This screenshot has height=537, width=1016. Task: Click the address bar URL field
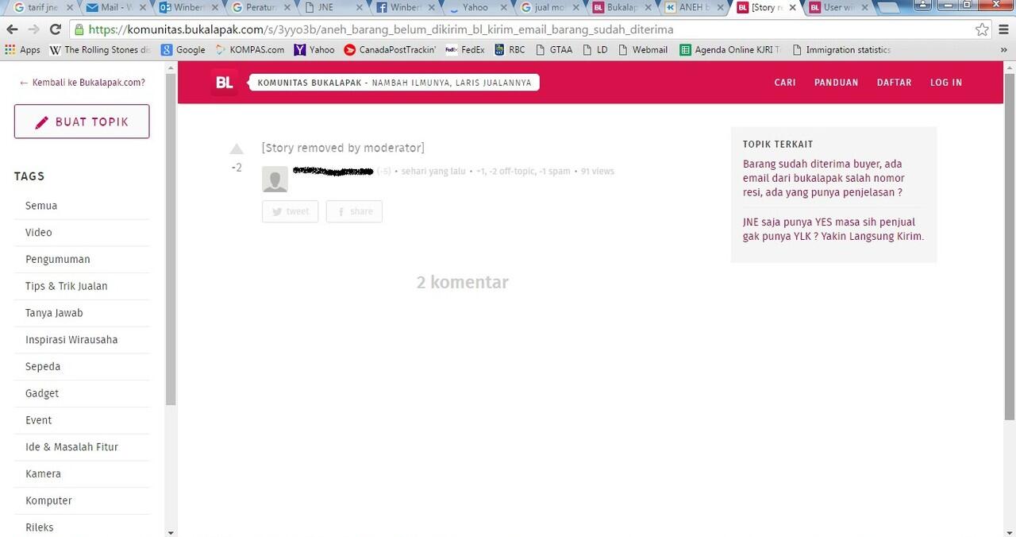(x=524, y=29)
